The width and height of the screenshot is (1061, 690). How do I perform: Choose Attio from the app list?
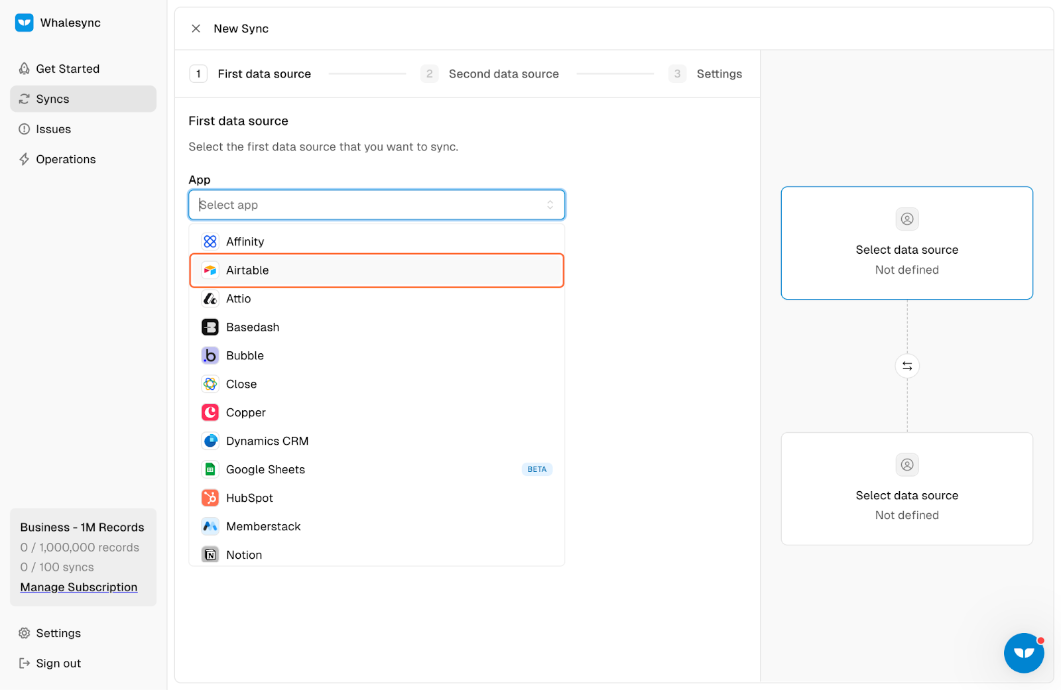[377, 299]
